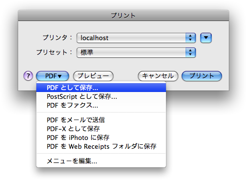Choose PDF として保存... menu item
246x182 pixels.
click(x=101, y=88)
